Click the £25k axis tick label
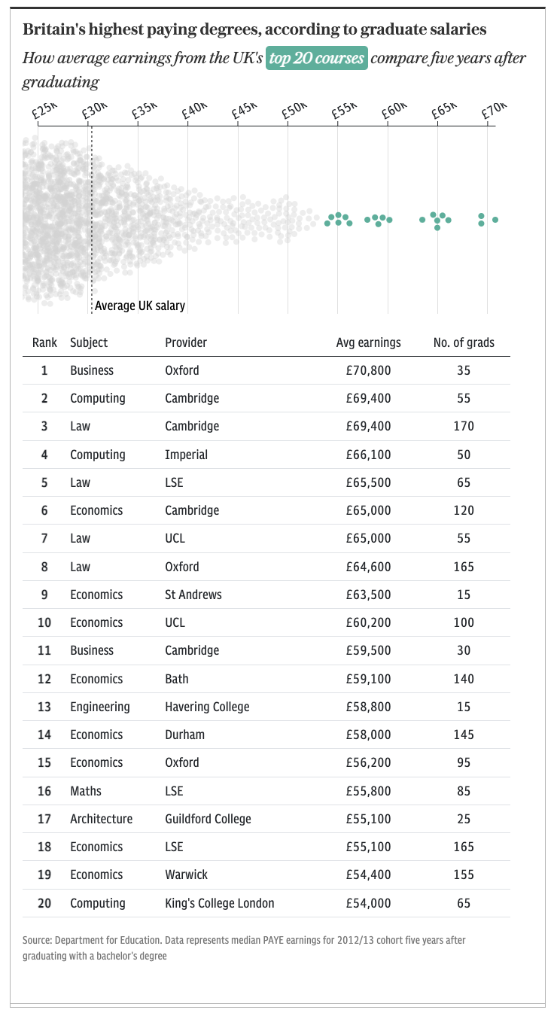Screen dimensions: 554x1016 44,111
